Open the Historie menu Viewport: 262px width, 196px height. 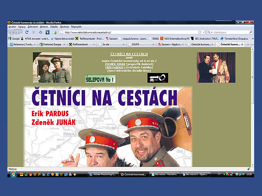point(44,27)
